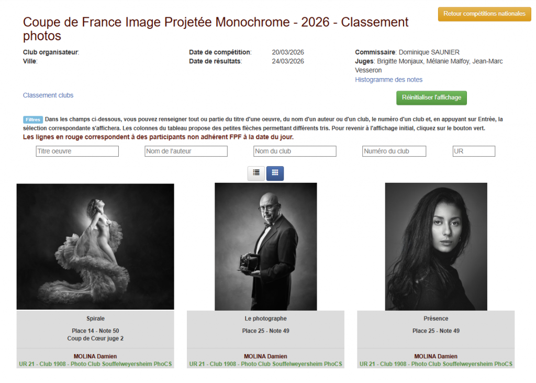Click the UR filter field
Viewport: 536px width, 383px height.
(473, 151)
